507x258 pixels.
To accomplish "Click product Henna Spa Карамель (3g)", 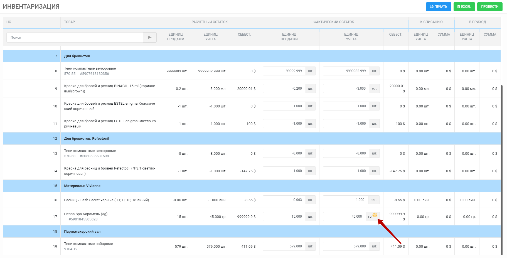I will coord(86,214).
